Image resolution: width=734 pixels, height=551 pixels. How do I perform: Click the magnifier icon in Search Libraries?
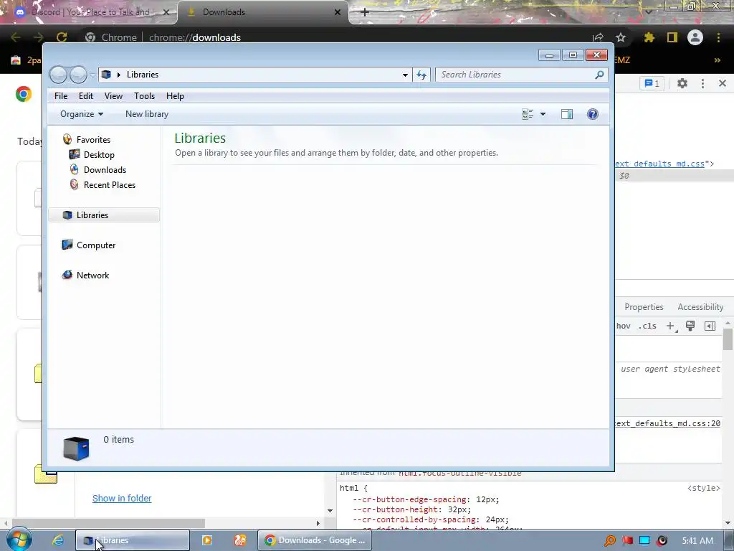click(x=599, y=75)
